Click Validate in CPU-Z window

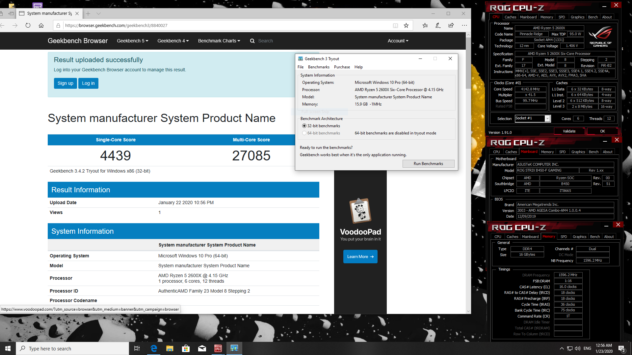569,131
